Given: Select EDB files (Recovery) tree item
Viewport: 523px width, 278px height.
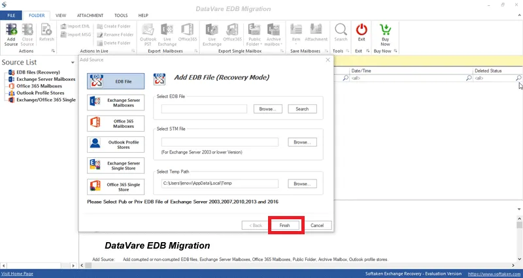Looking at the screenshot, I should coord(38,72).
